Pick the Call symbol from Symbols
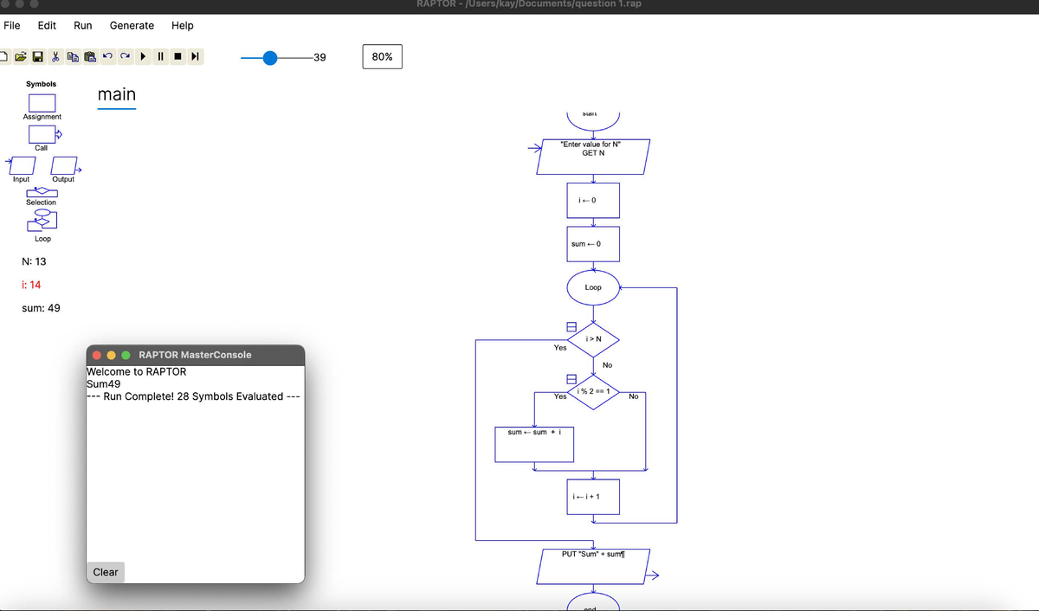 pos(43,134)
